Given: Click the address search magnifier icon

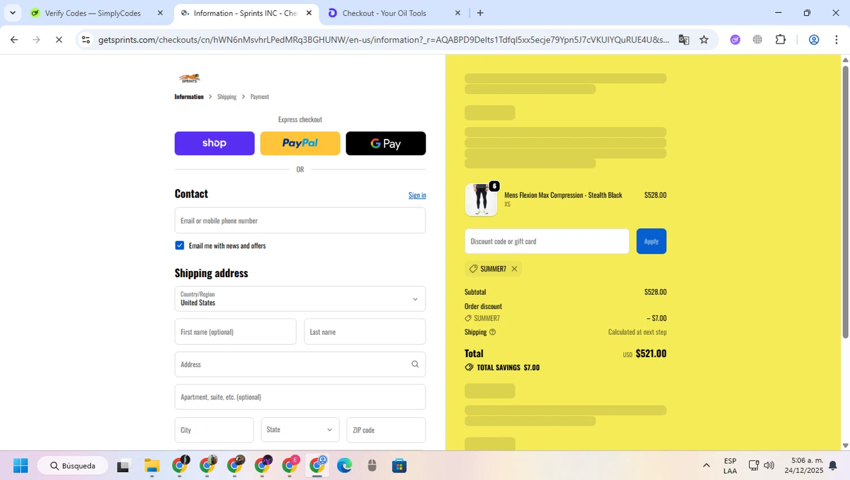Looking at the screenshot, I should pos(415,364).
